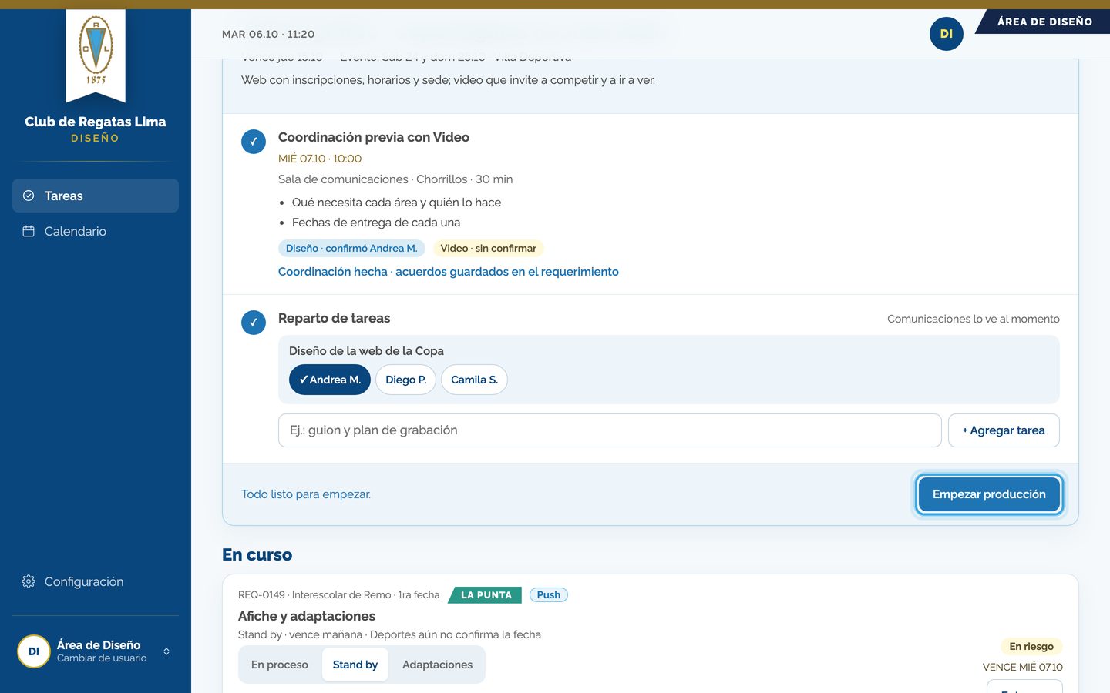The image size is (1110, 693).
Task: Assign the web design to Diego P.
Action: (x=405, y=380)
